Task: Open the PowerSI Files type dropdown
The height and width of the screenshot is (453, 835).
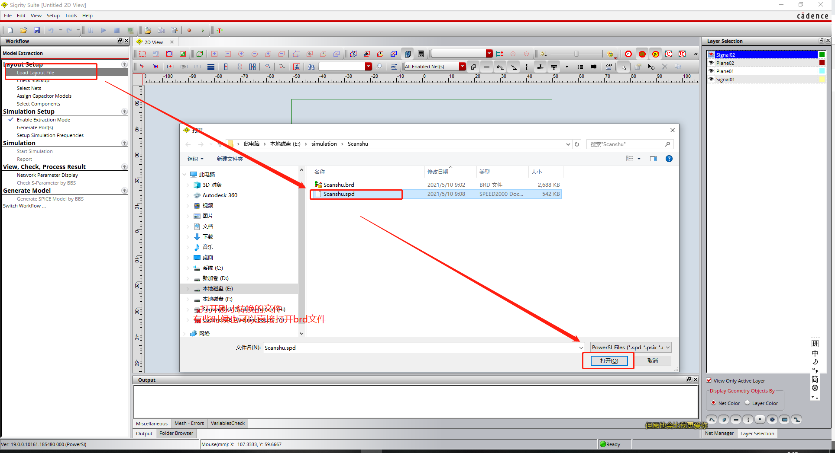Action: pyautogui.click(x=631, y=347)
